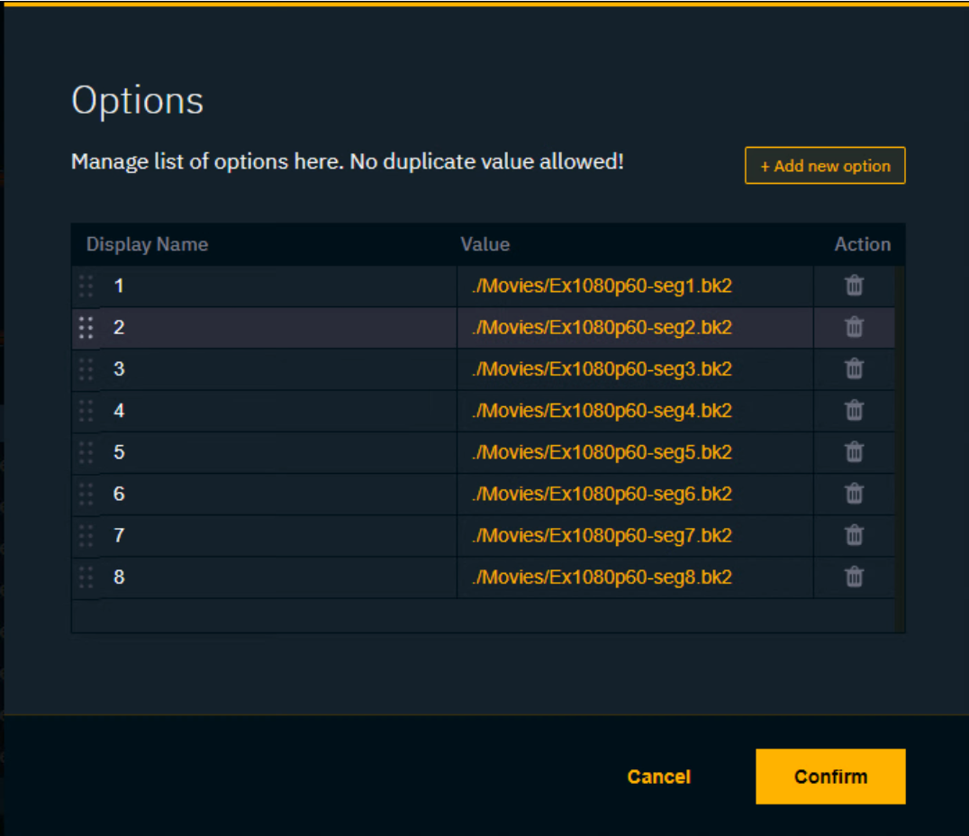Confirm the options list changes
Image resolution: width=969 pixels, height=836 pixels.
(x=830, y=777)
